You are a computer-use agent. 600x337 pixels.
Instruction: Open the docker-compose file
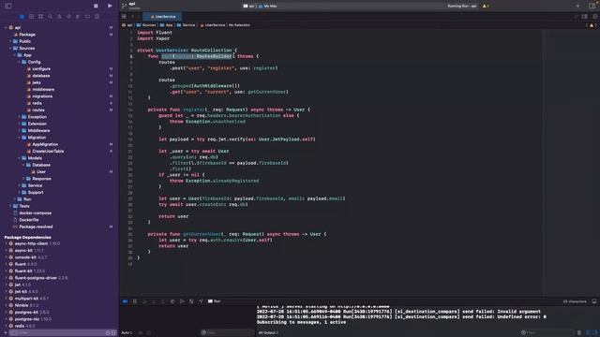(x=36, y=213)
